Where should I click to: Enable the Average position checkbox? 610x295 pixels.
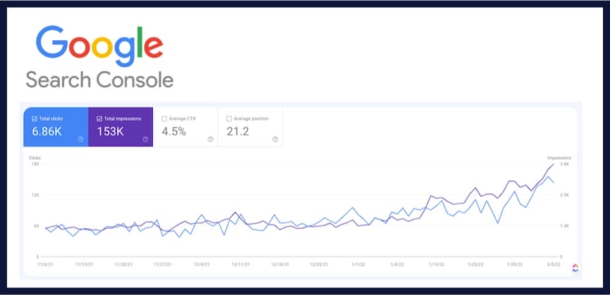click(229, 118)
